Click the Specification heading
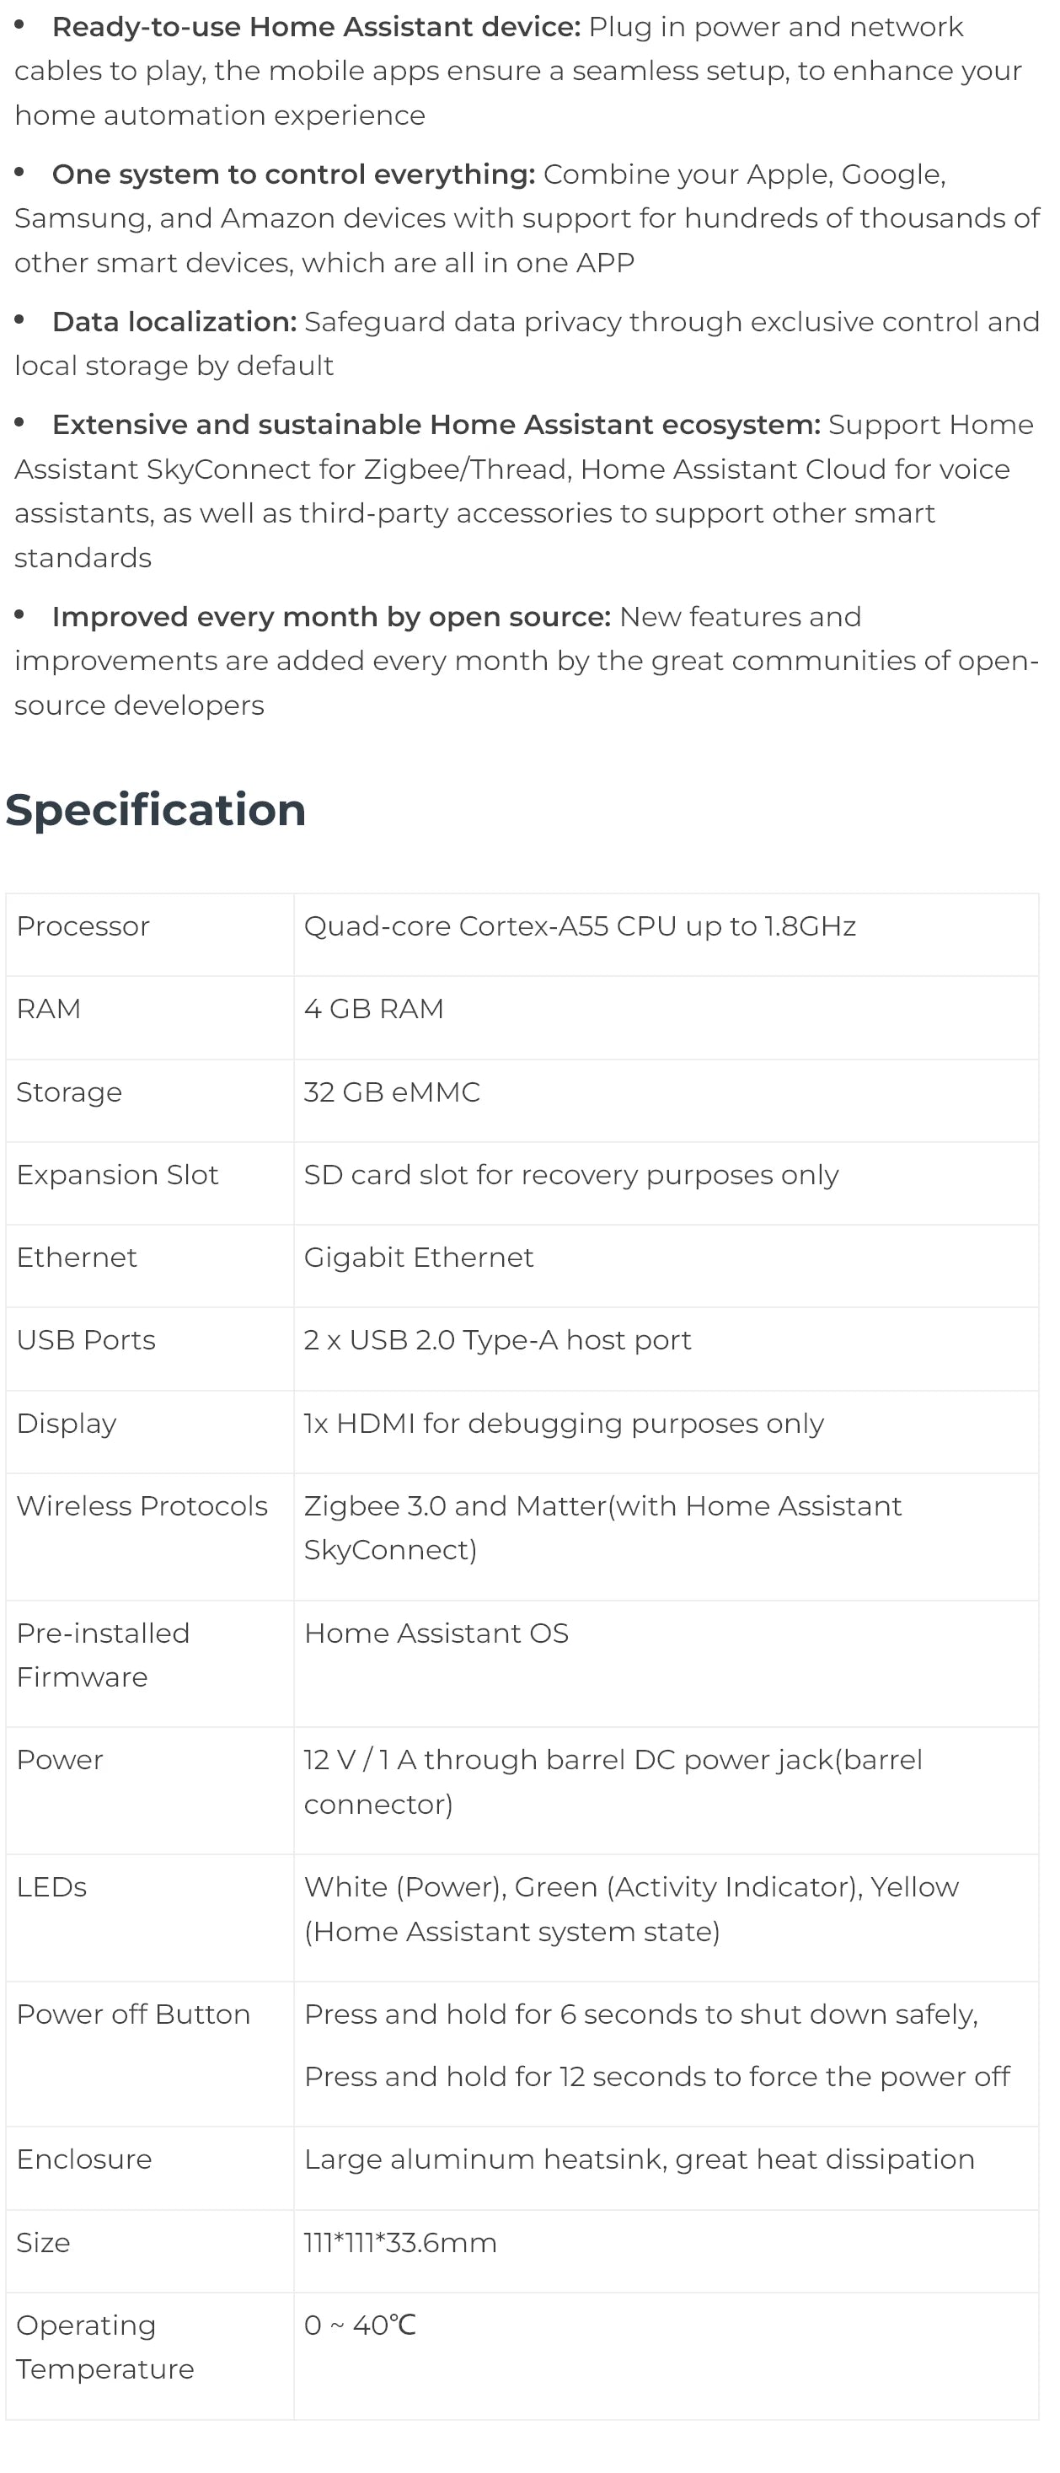The height and width of the screenshot is (2473, 1060). (155, 810)
